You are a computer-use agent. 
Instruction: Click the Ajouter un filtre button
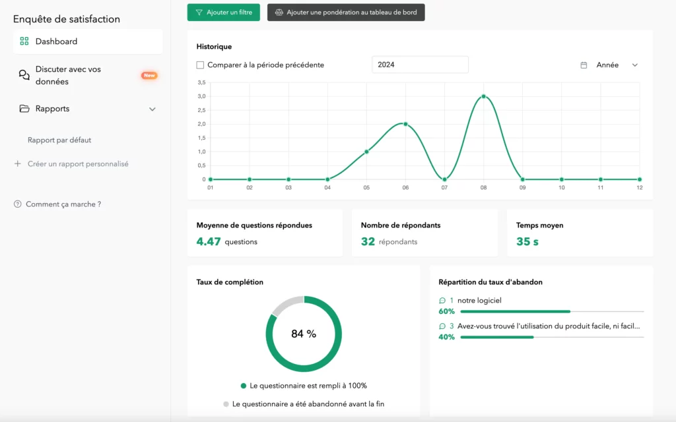coord(223,12)
